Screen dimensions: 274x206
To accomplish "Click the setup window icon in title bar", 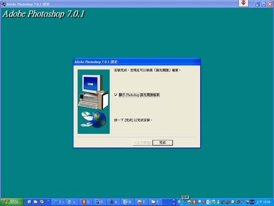I will pyautogui.click(x=3, y=4).
